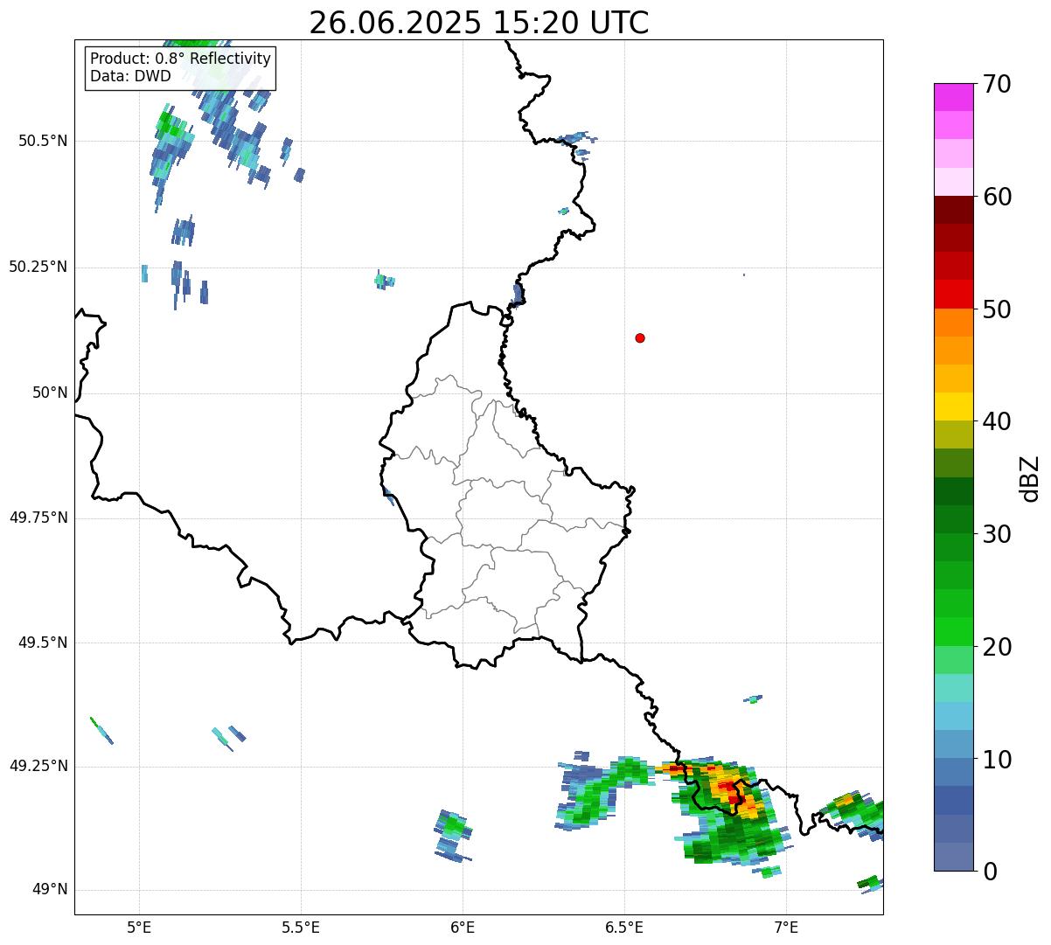The image size is (1051, 945).
Task: Click the 50.5°N latitude label
Action: (42, 141)
